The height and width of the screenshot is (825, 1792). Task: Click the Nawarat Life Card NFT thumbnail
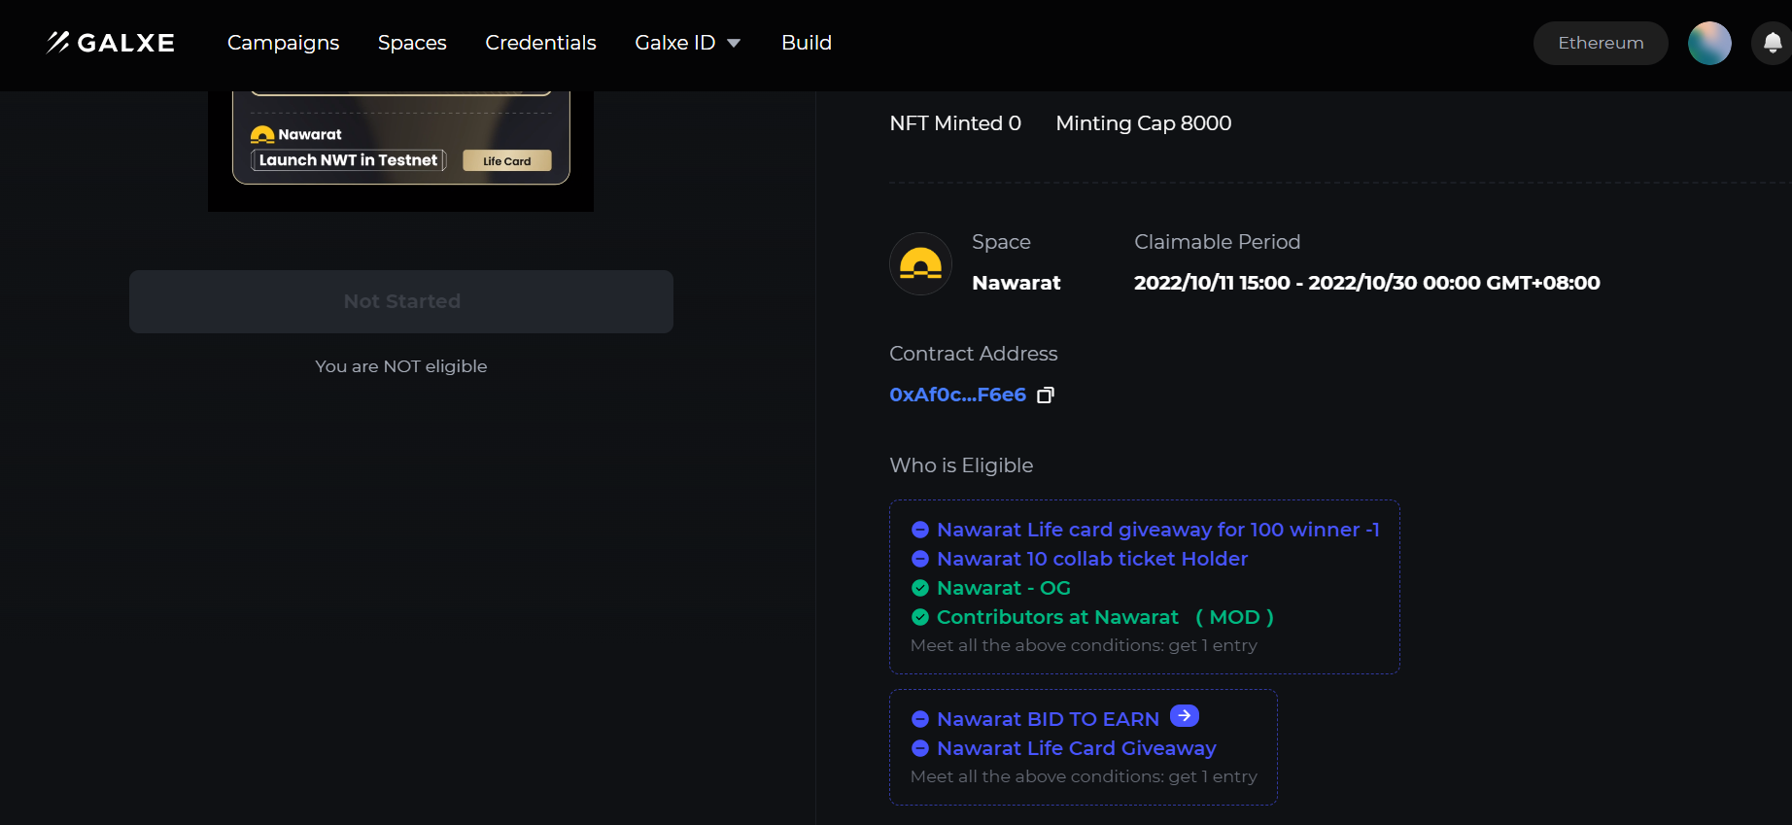tap(400, 151)
